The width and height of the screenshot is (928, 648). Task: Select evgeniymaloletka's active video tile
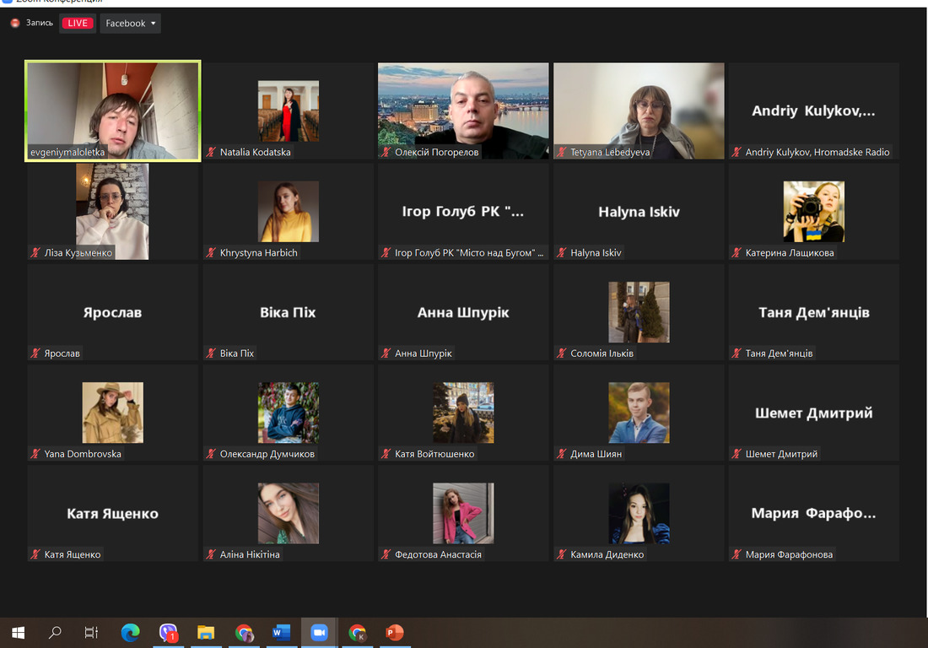coord(112,111)
